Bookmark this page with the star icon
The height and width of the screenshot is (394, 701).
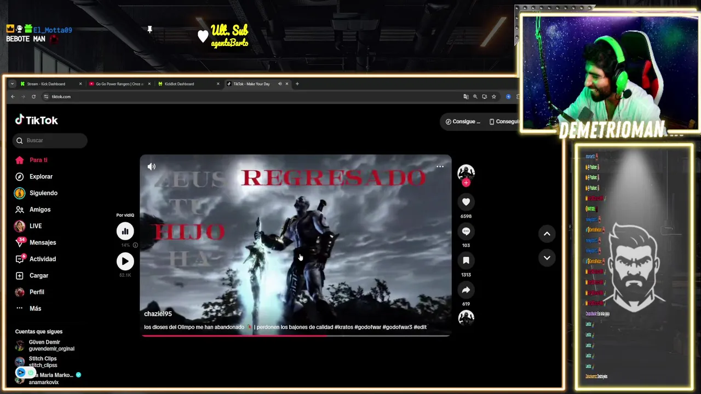pyautogui.click(x=493, y=97)
